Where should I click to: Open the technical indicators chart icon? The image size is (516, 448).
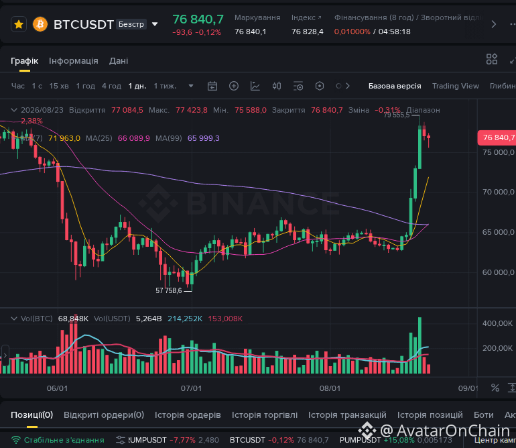[x=255, y=87]
